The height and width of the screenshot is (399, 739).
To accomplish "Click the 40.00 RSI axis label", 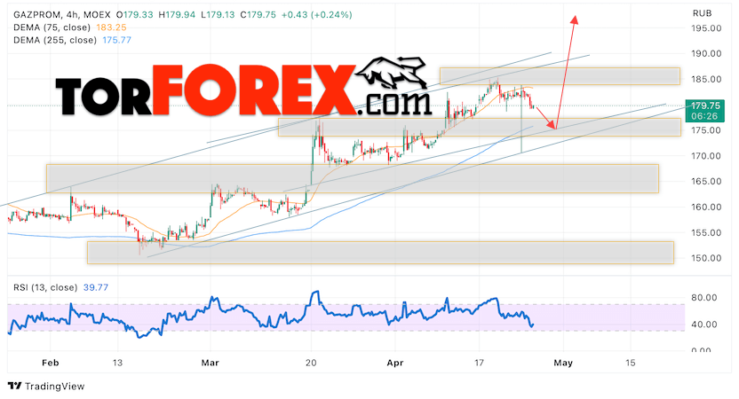I will pos(704,325).
